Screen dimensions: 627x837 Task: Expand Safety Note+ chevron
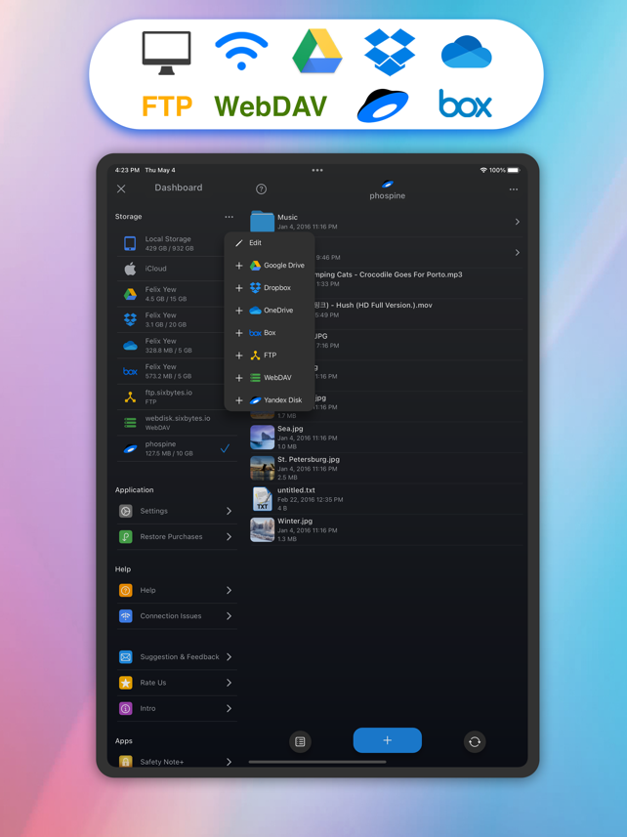click(229, 762)
